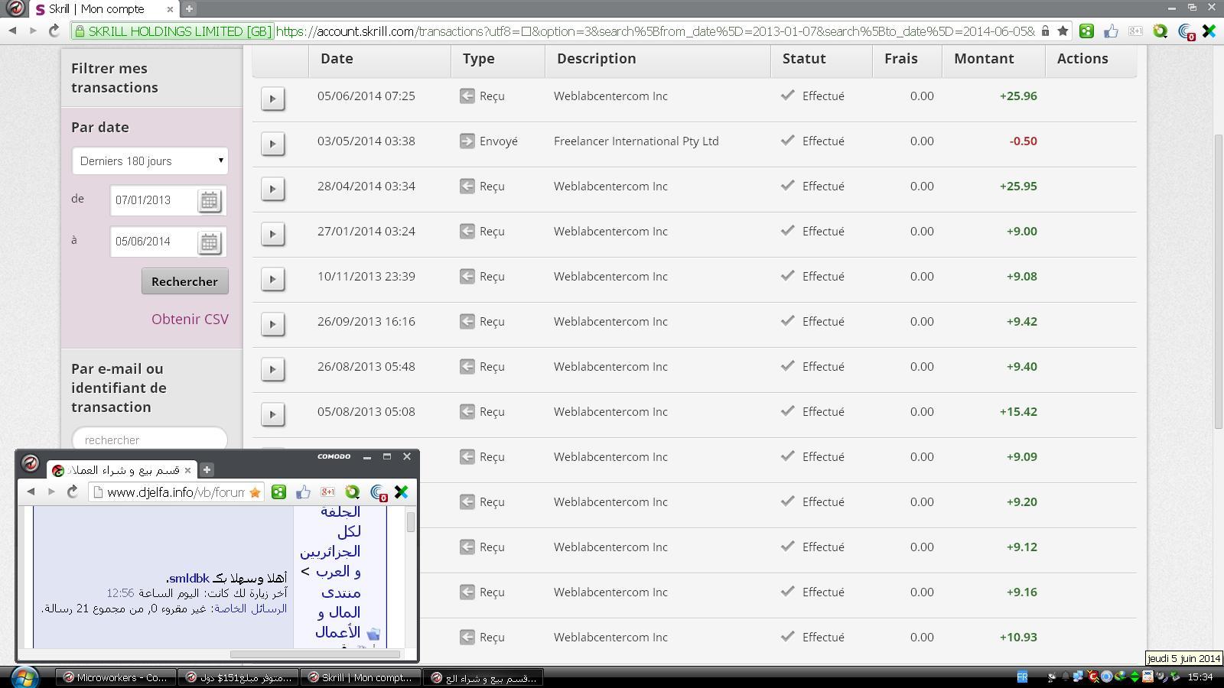Sort transactions by the Date column header
Image resolution: width=1224 pixels, height=688 pixels.
click(337, 59)
